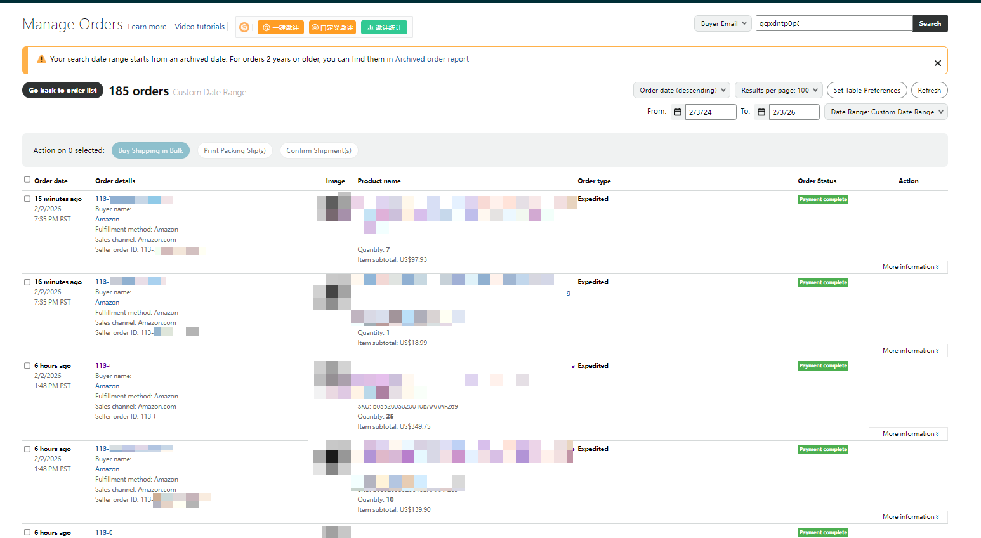Expand the Date Range: Custom Date Range dropdown

point(886,112)
